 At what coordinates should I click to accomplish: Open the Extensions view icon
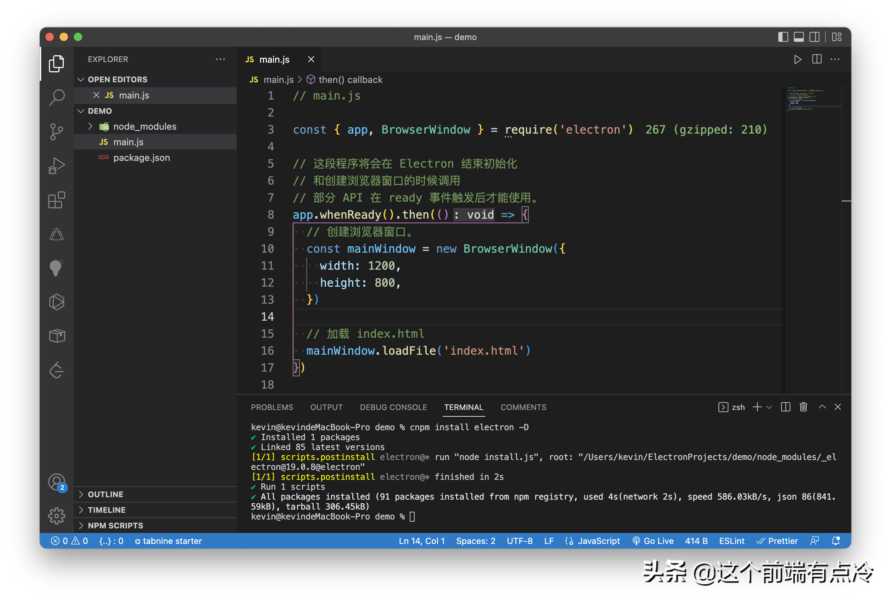(56, 200)
